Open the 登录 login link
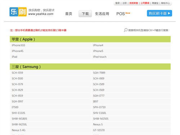Image resolution: width=180 pixels, height=135 pixels. click(x=117, y=3)
